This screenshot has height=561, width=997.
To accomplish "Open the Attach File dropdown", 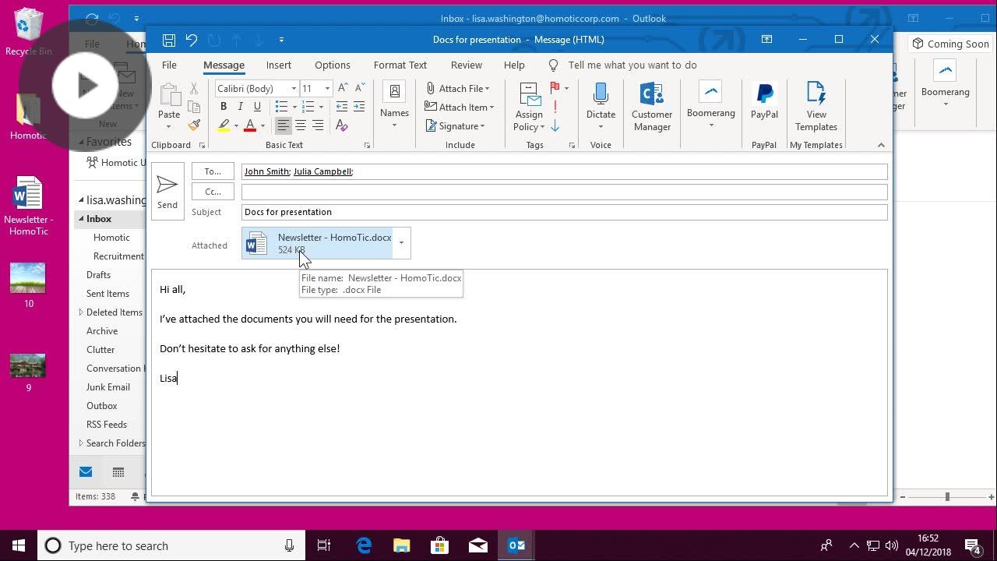I will pos(458,89).
